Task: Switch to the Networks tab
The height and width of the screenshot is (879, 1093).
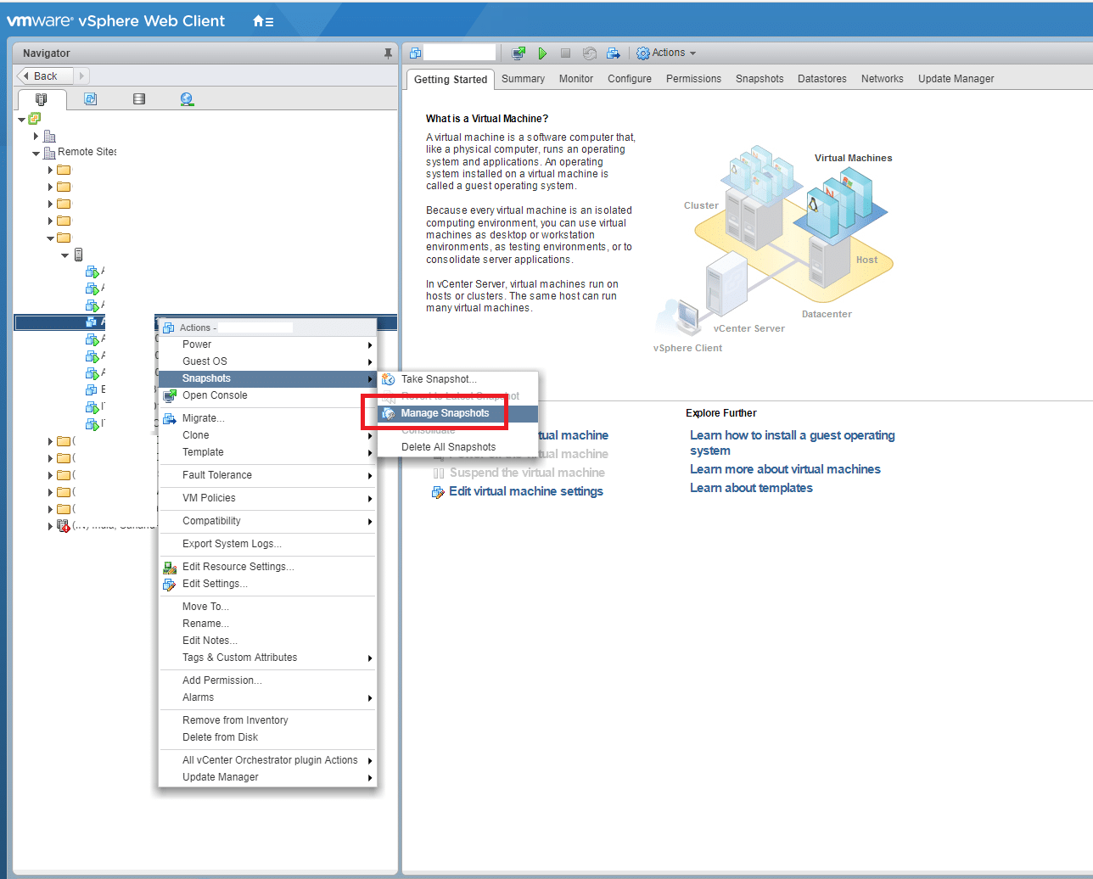Action: 883,79
